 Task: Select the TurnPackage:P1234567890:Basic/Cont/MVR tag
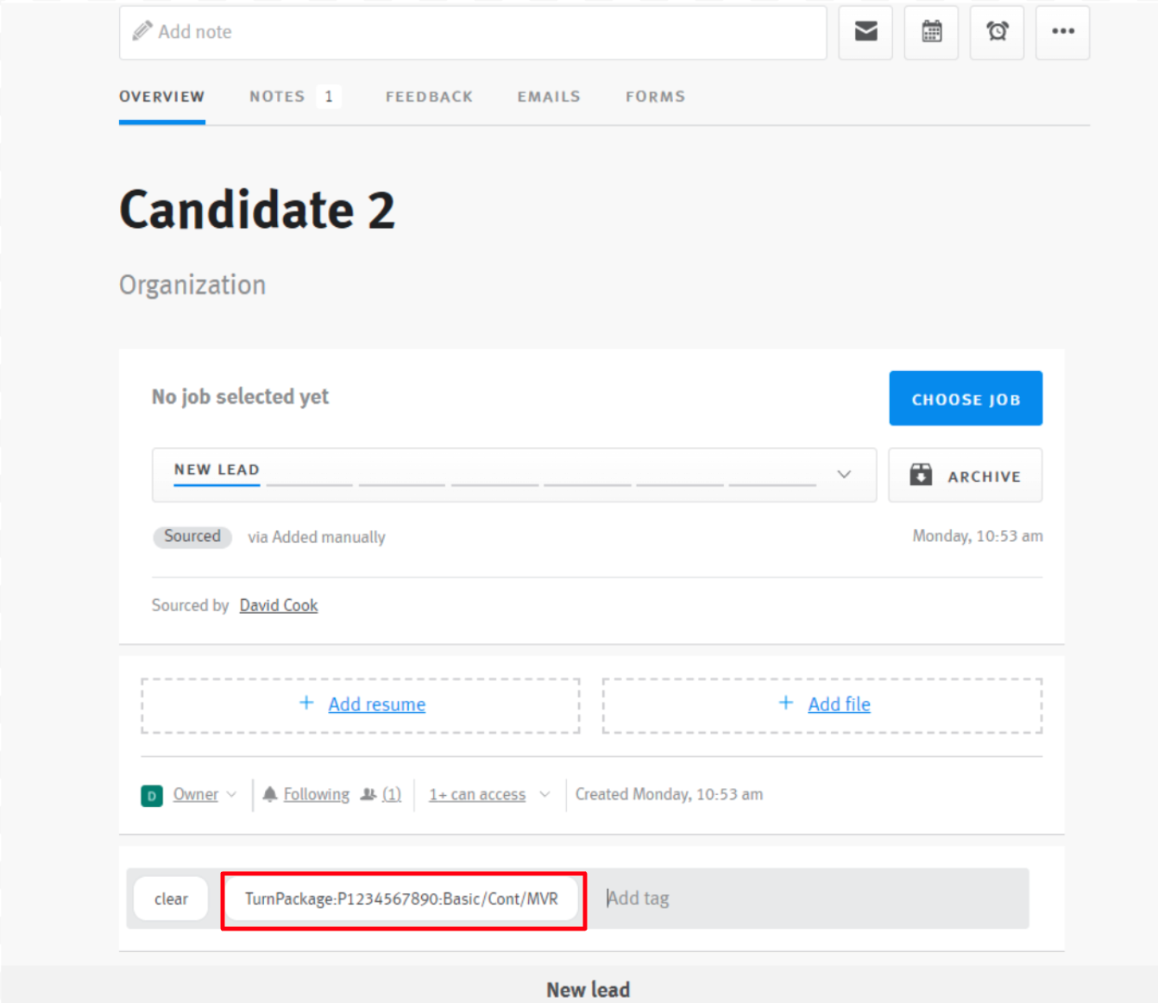point(401,899)
